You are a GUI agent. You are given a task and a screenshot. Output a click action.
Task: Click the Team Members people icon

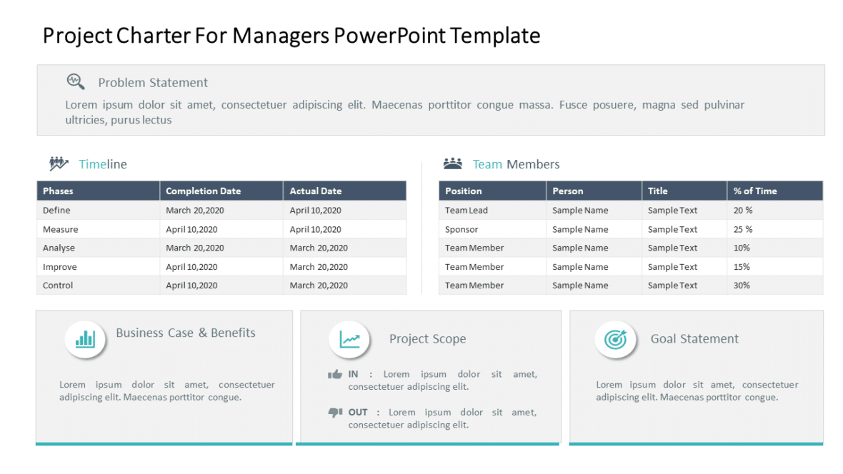(x=452, y=163)
